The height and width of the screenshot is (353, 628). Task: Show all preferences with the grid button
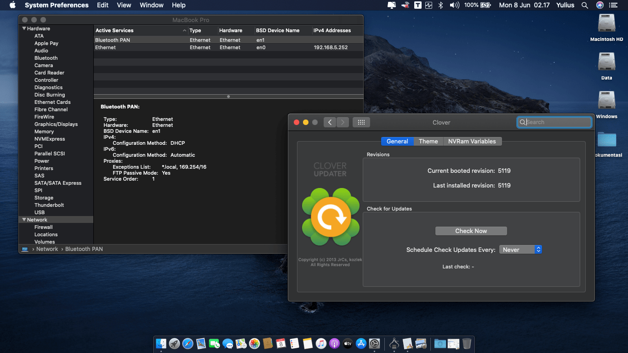pyautogui.click(x=361, y=122)
